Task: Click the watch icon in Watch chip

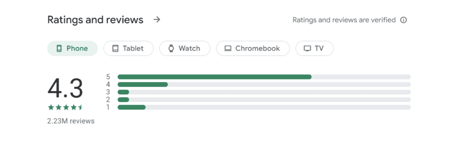Action: [171, 48]
